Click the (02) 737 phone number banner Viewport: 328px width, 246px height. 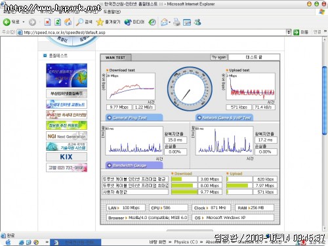pos(66,167)
